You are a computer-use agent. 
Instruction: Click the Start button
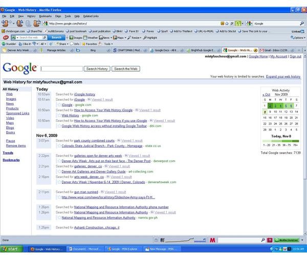pyautogui.click(x=12, y=249)
